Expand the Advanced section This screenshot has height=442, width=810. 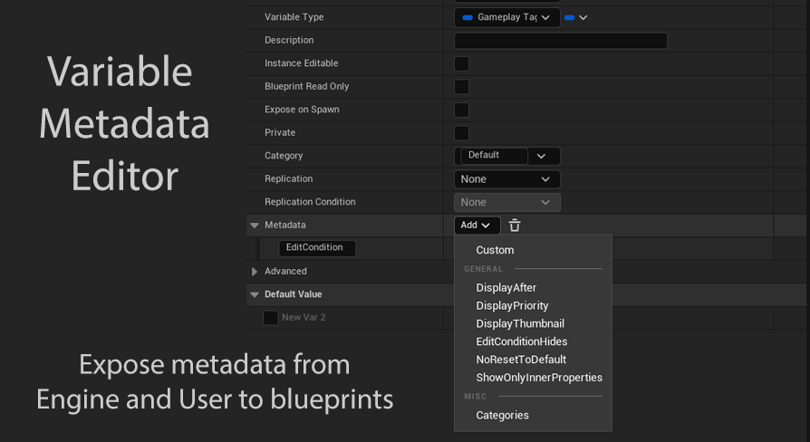click(x=255, y=272)
